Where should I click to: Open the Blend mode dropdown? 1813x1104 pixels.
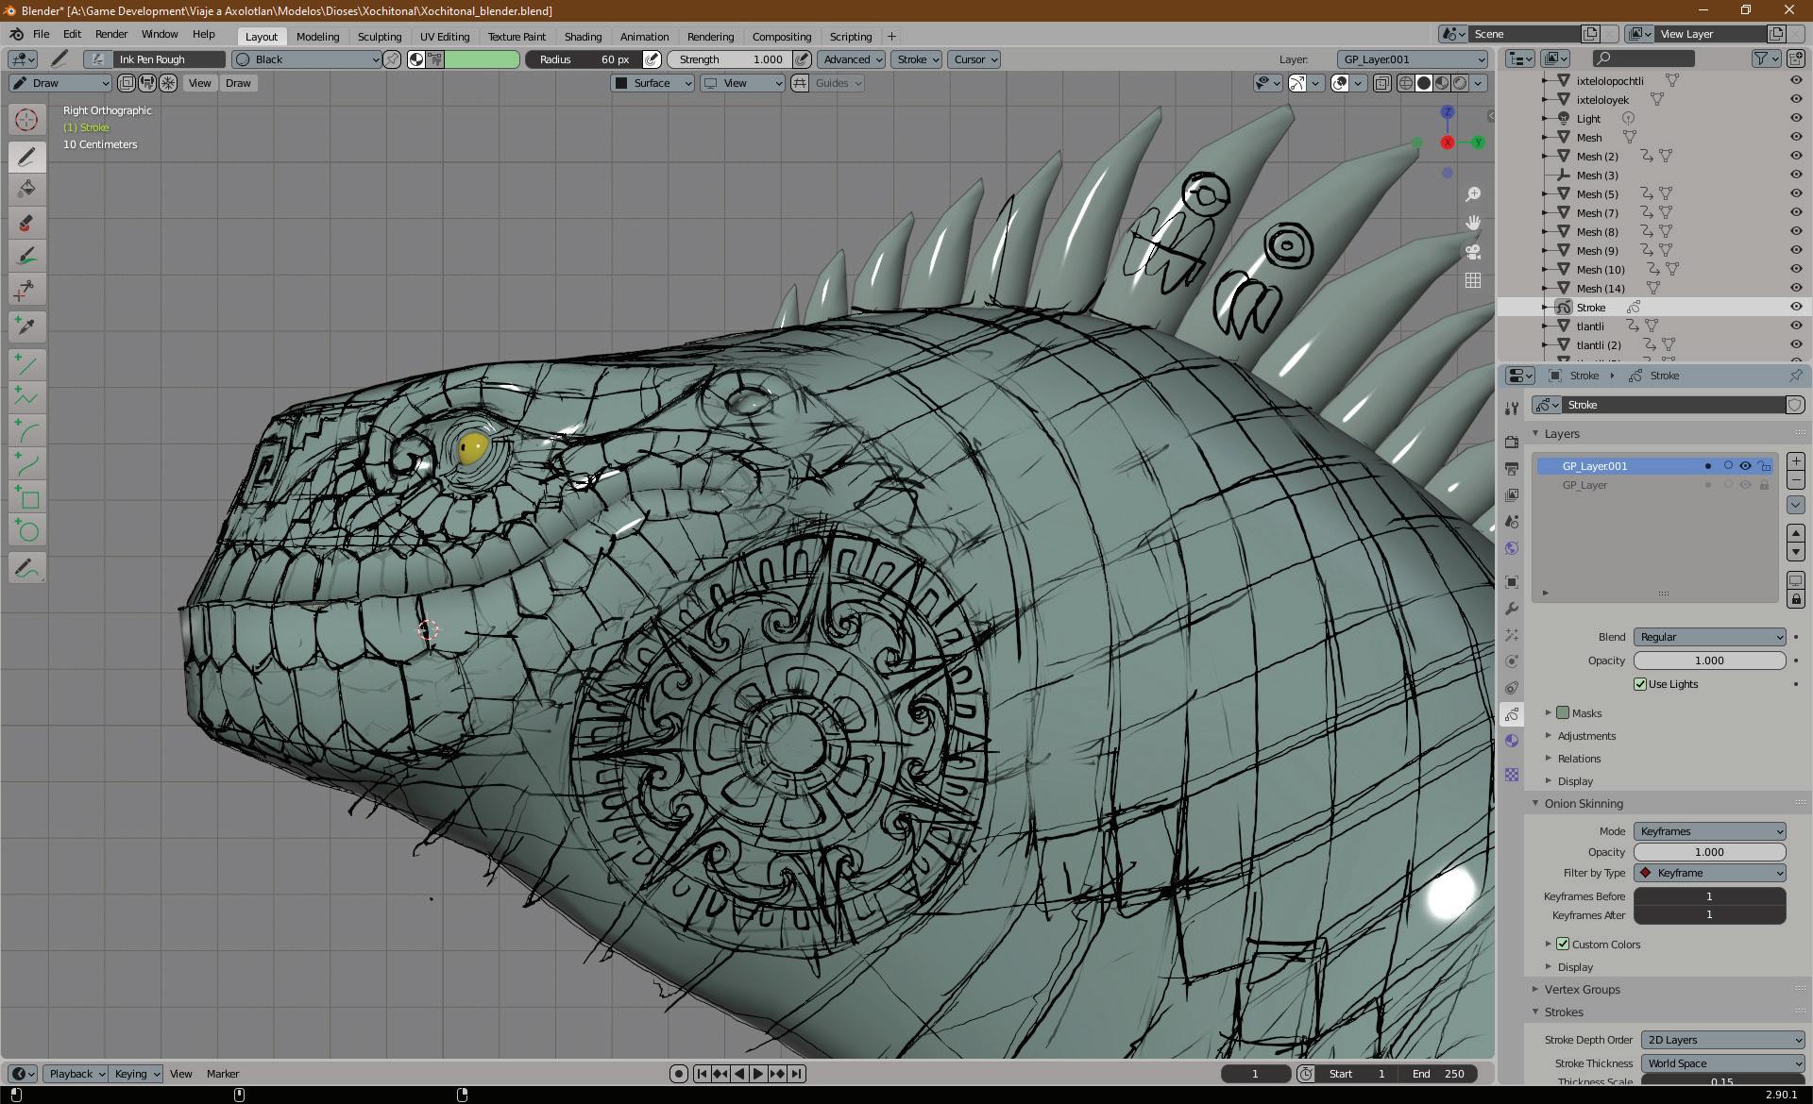pos(1709,637)
